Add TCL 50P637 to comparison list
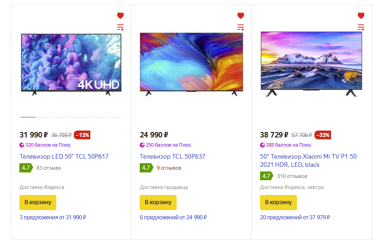The width and height of the screenshot is (373, 240). click(241, 27)
